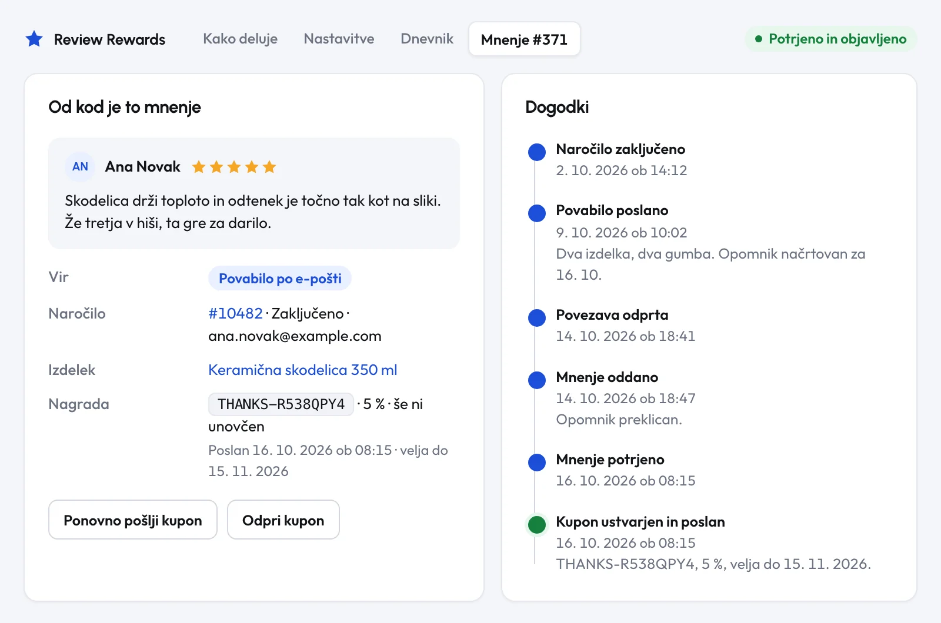Click the timestamp 14. 10. 2026 ob 18:41
This screenshot has width=941, height=623.
click(625, 336)
